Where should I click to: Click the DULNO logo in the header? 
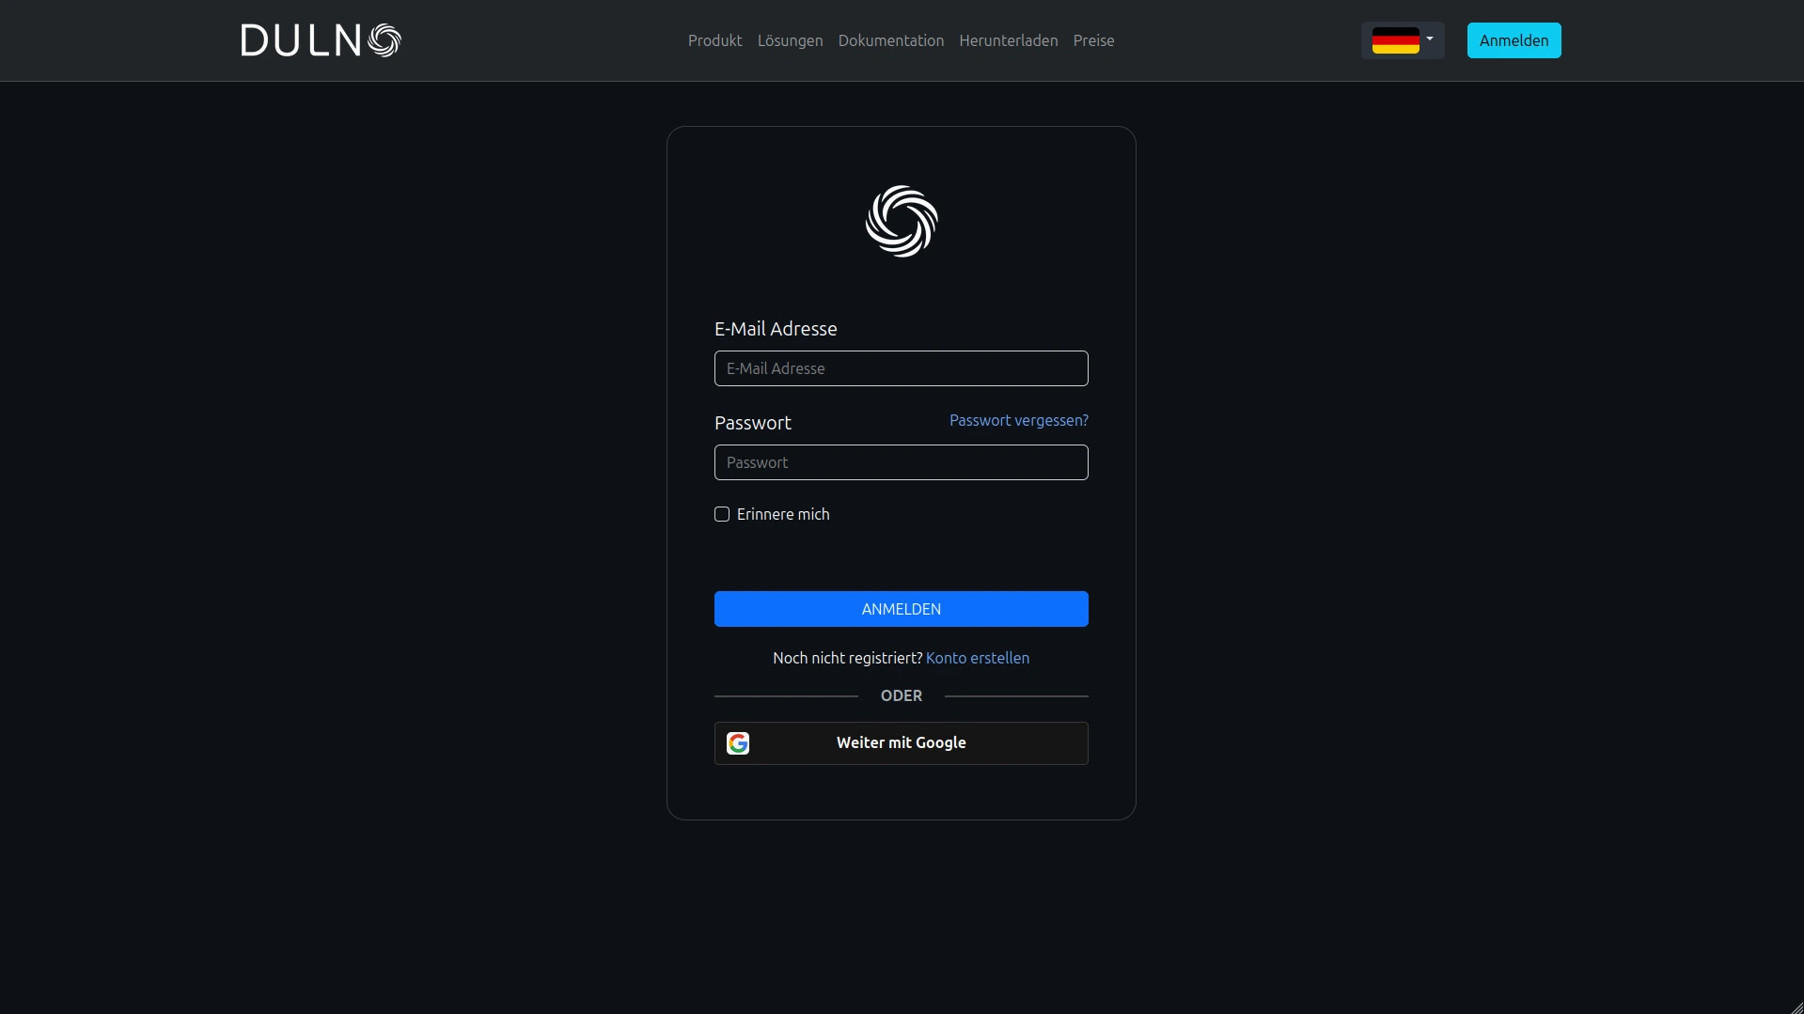(x=321, y=40)
